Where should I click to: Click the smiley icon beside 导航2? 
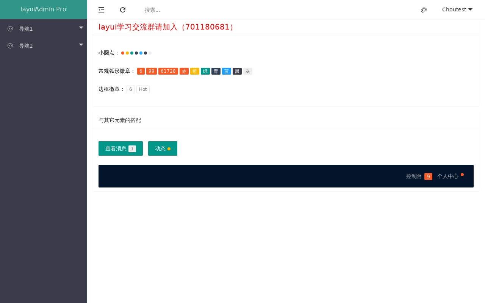pyautogui.click(x=10, y=46)
